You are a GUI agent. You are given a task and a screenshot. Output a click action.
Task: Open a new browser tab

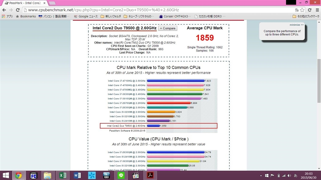[x=52, y=3]
